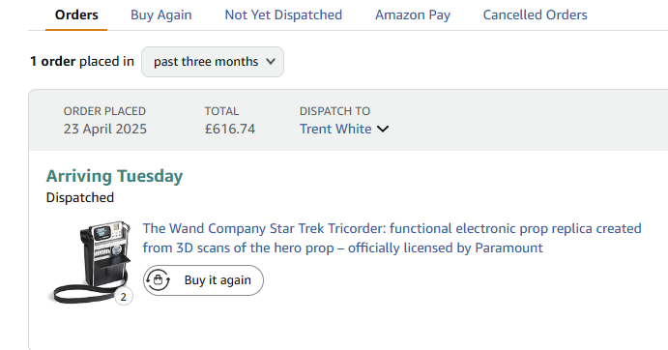Open the Orders tab

76,15
